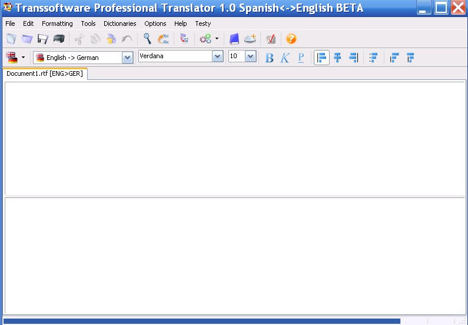Open Find with the magnifying glass icon

pos(147,39)
